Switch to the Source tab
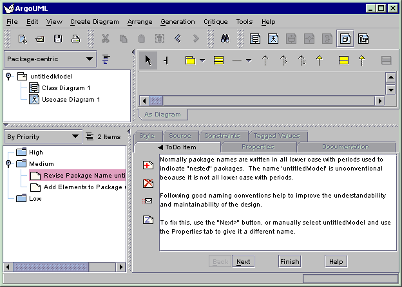Image resolution: width=402 pixels, height=287 pixels. point(180,136)
